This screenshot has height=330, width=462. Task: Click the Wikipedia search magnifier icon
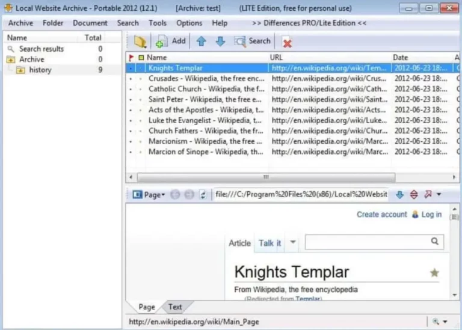(434, 242)
